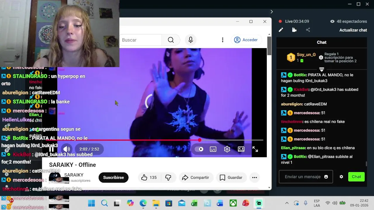374x210 pixels.
Task: Like the video with 135 likes
Action: (x=149, y=177)
